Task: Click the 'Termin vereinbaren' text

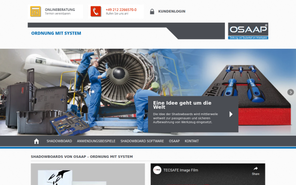Action: click(58, 14)
